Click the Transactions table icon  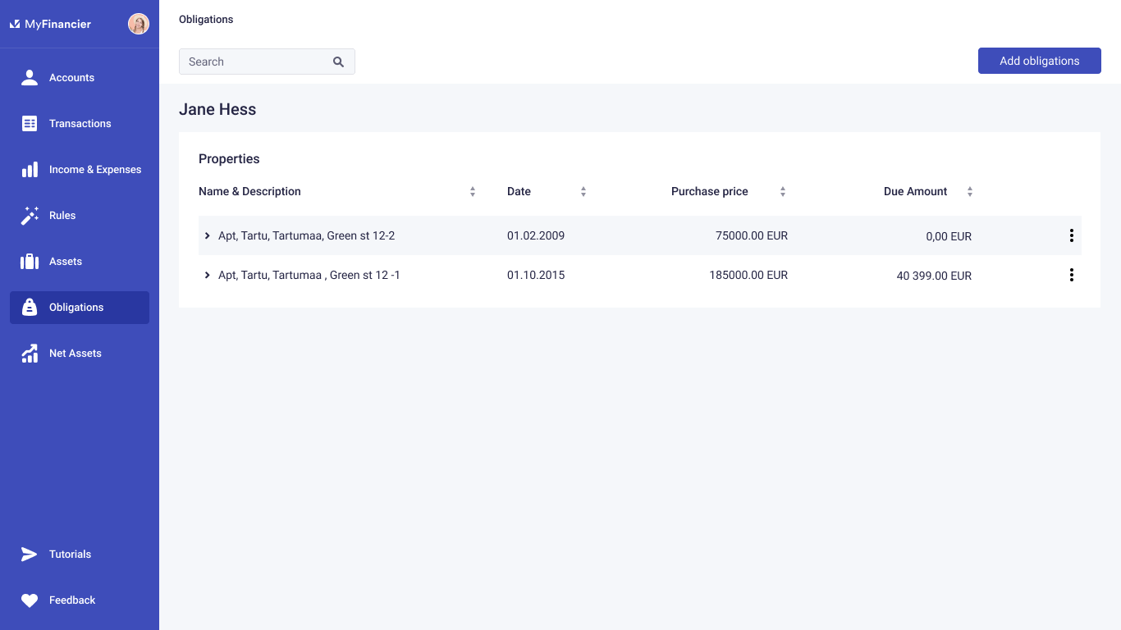tap(30, 124)
